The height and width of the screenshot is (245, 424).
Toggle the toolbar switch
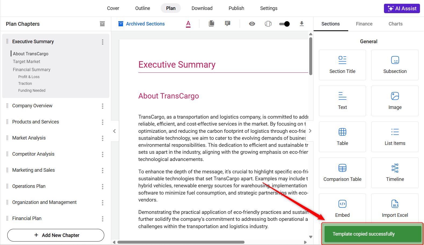pos(284,24)
